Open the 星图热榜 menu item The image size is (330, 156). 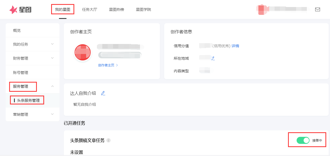click(116, 9)
